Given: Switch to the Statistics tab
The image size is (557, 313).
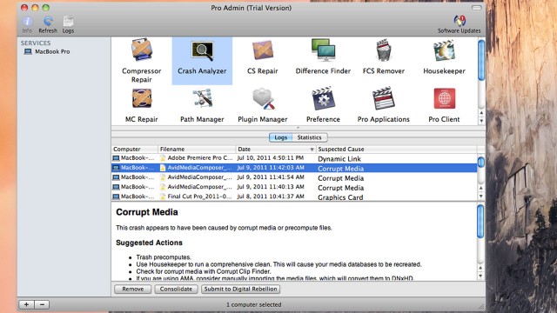Looking at the screenshot, I should [x=310, y=137].
